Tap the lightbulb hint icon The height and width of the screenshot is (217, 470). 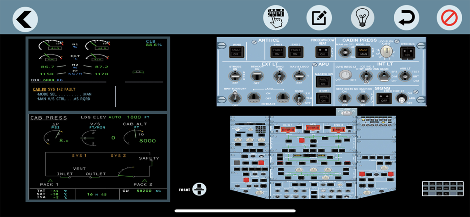point(363,18)
